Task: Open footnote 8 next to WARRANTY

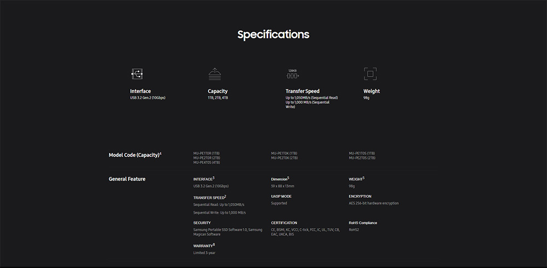Action: [x=214, y=244]
